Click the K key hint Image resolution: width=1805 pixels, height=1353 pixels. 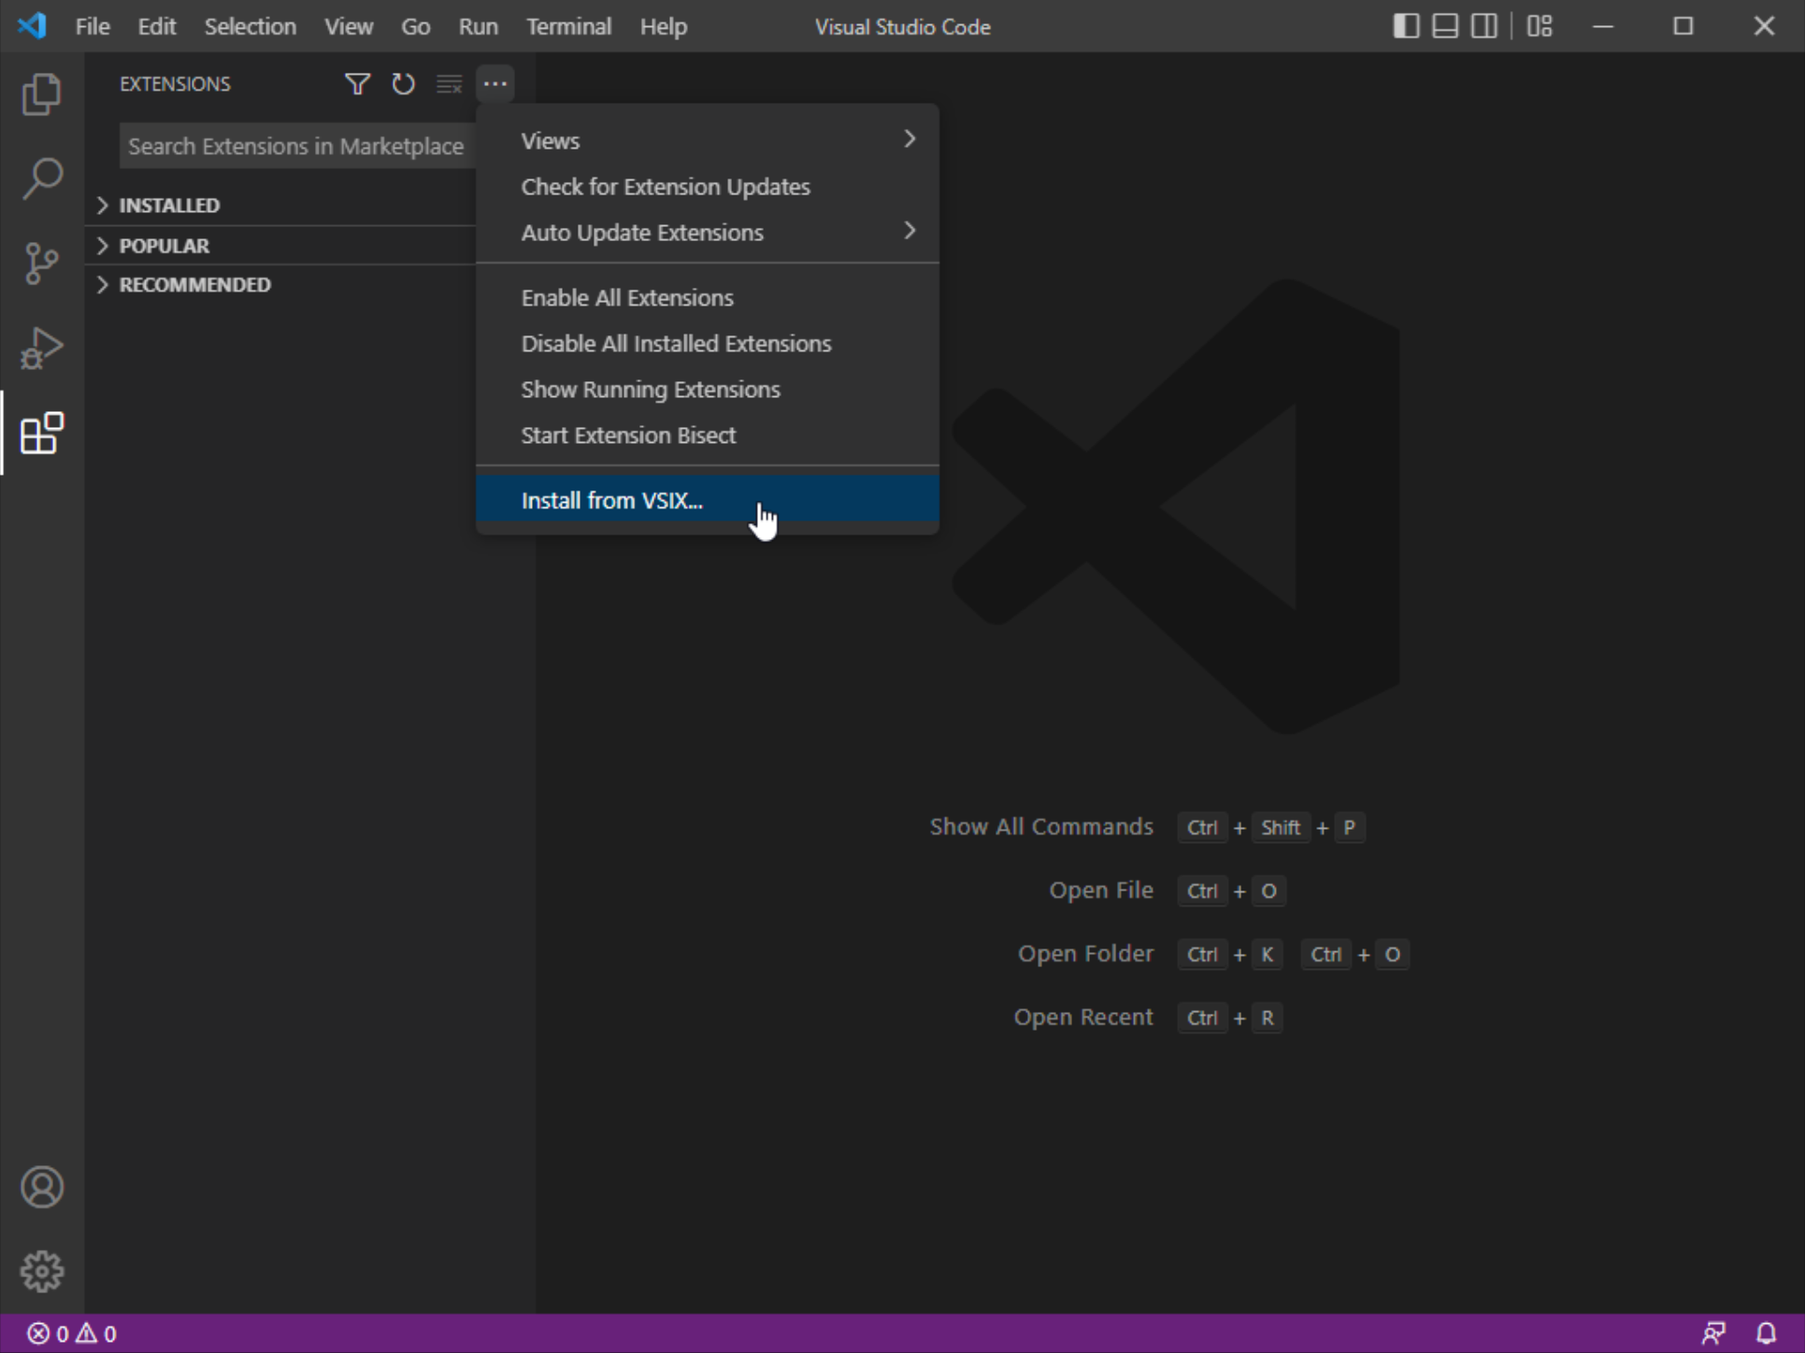[1268, 954]
